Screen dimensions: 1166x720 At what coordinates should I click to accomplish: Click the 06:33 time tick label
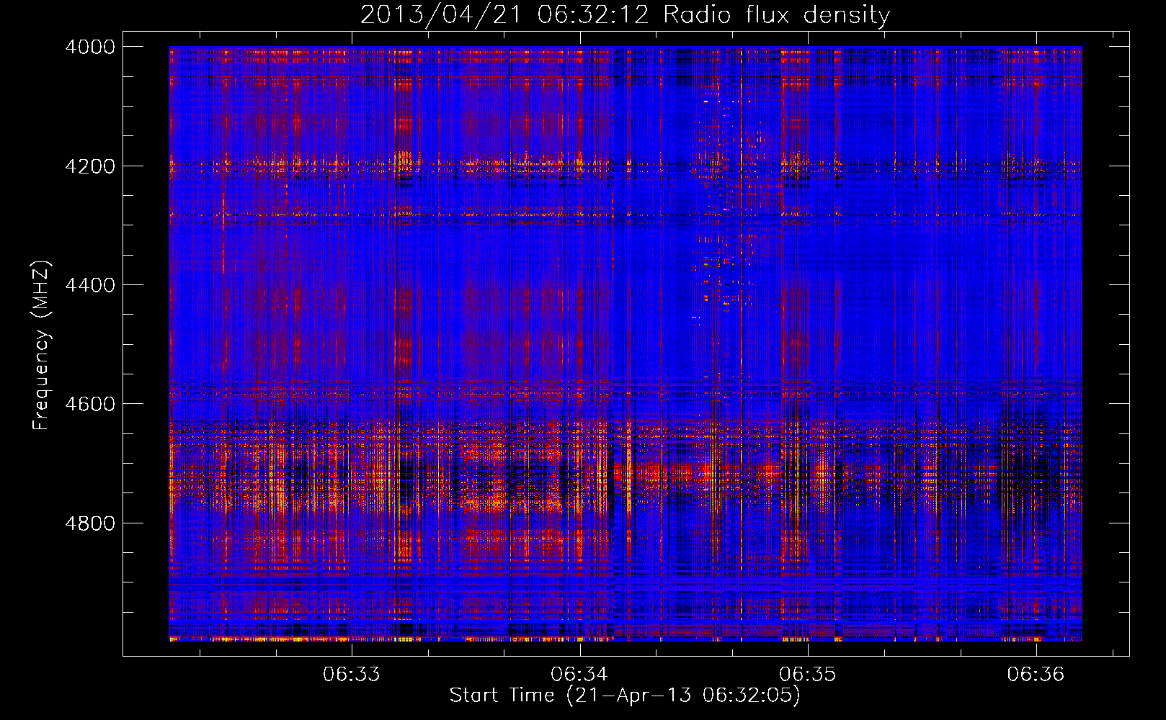tap(351, 674)
